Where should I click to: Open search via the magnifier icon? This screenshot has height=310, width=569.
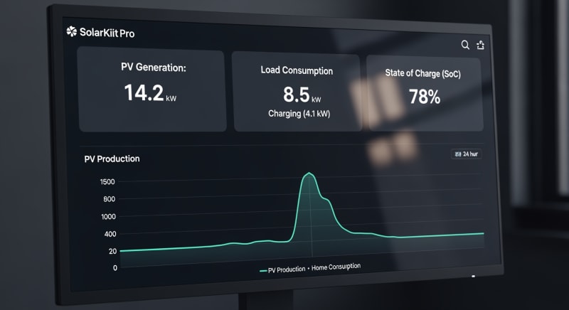(465, 45)
